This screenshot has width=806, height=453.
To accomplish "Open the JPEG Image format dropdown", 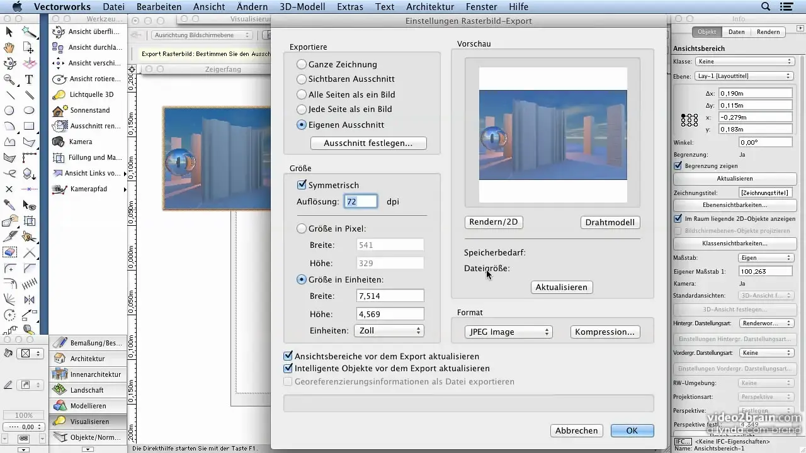I will 508,332.
